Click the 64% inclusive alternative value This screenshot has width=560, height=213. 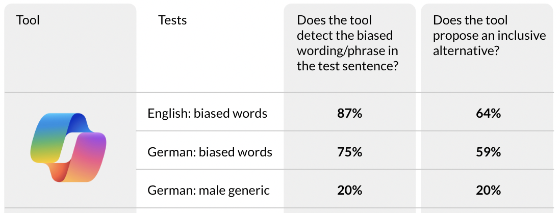pyautogui.click(x=488, y=113)
